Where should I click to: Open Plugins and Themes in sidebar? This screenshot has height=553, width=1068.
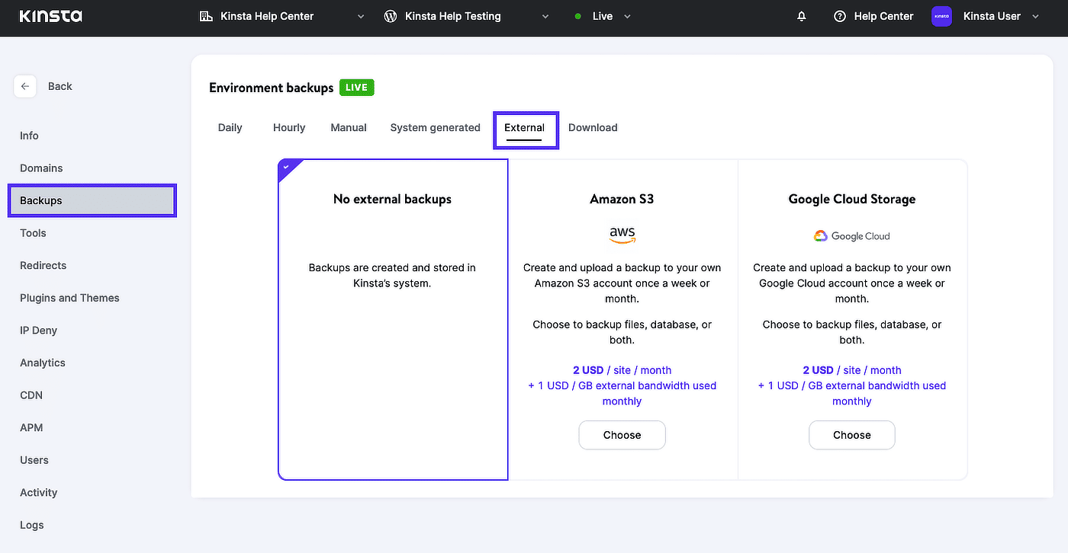[69, 298]
